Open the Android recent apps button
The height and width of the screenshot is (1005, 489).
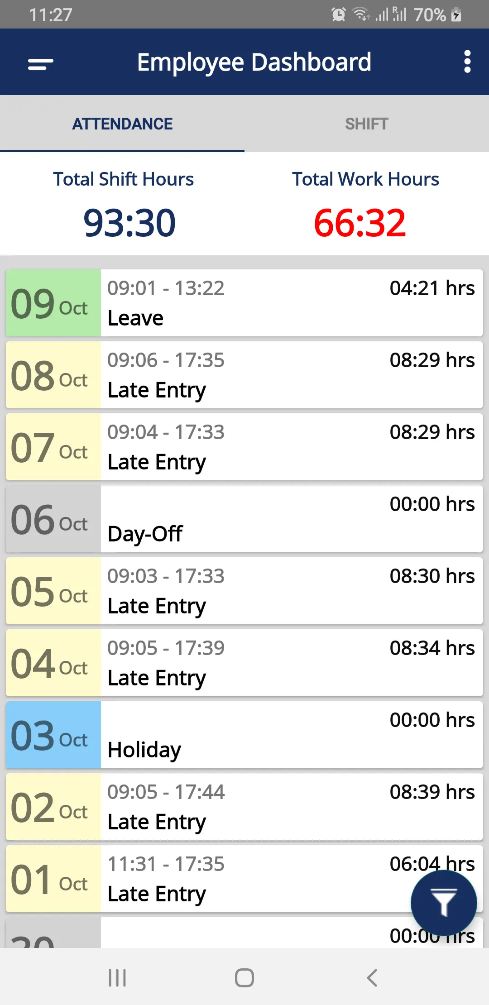(x=117, y=978)
